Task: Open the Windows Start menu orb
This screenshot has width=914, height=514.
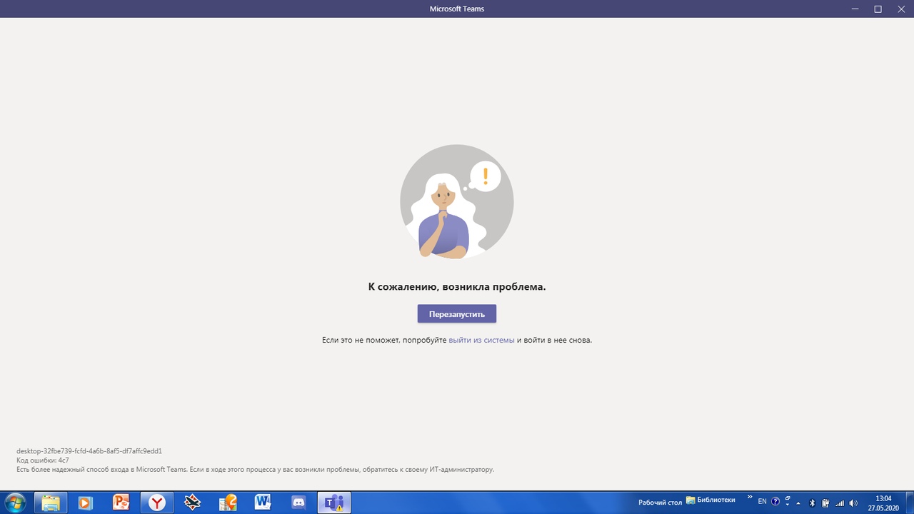Action: (x=14, y=503)
